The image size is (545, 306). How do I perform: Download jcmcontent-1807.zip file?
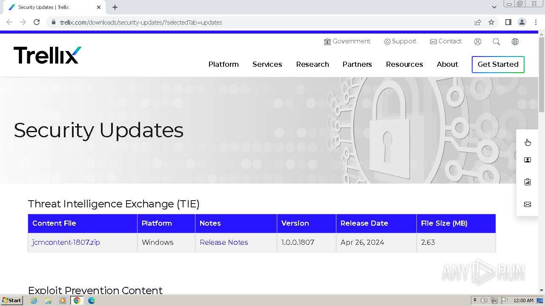(66, 242)
